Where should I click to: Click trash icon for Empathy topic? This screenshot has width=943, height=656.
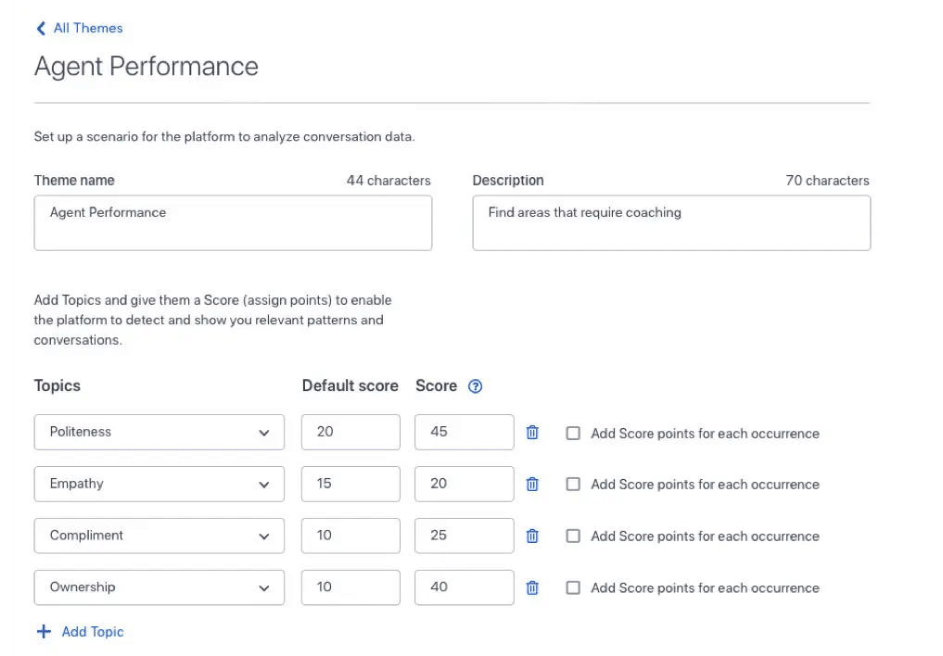pos(532,484)
